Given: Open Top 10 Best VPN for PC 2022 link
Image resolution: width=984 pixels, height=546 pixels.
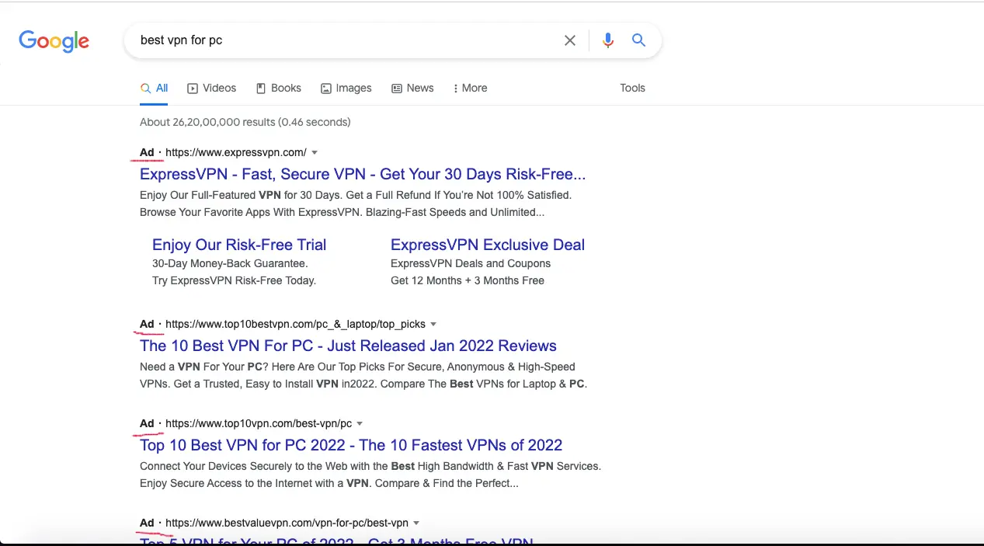Looking at the screenshot, I should [351, 445].
